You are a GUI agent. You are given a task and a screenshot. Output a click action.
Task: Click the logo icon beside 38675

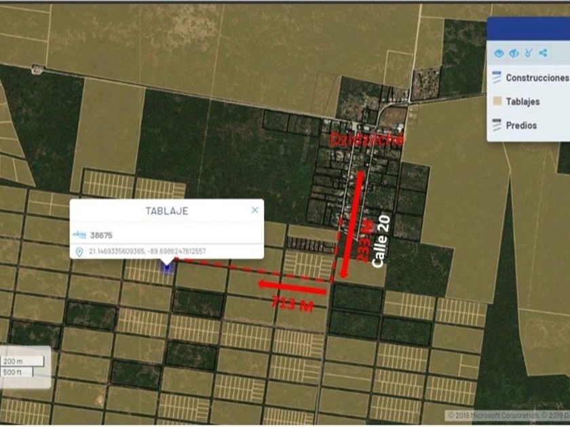(79, 235)
